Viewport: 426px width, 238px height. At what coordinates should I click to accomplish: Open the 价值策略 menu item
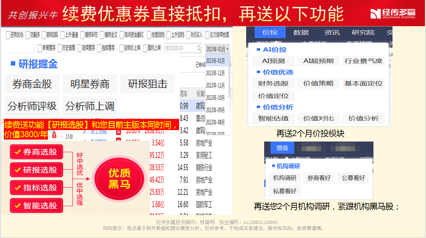click(x=318, y=83)
